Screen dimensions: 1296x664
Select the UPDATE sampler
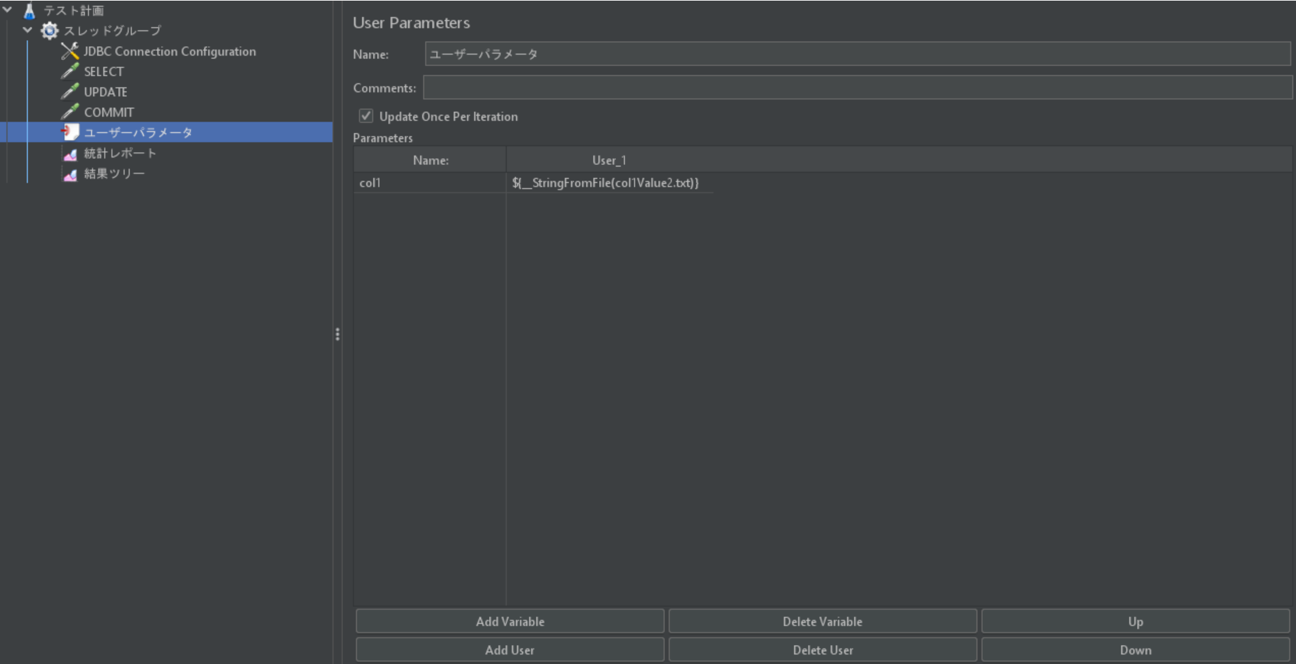pos(106,92)
